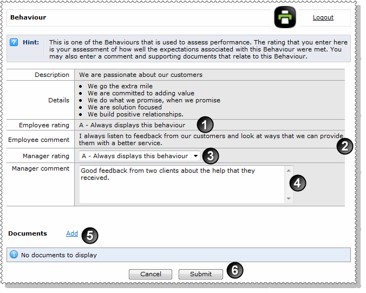Cancel the behaviour form
366x293 pixels.
(x=151, y=274)
